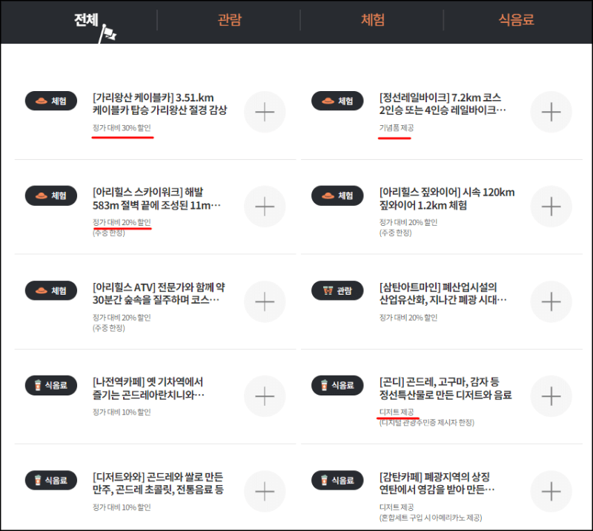This screenshot has width=593, height=531.
Task: Expand details for the 곤디 dessert listing
Action: (x=551, y=396)
